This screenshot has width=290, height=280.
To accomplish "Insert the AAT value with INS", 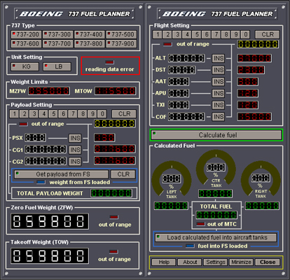I will [x=219, y=82].
